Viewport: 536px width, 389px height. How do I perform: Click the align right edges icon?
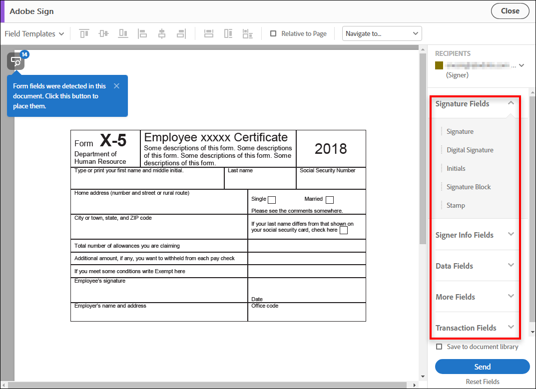181,33
